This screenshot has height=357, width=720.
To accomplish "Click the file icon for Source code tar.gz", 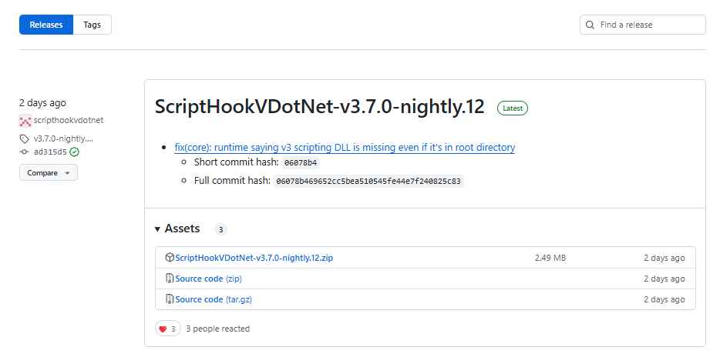I will 170,299.
